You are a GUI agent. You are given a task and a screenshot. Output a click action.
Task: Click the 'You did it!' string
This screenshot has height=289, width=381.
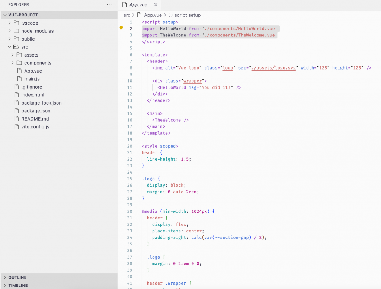pos(216,87)
